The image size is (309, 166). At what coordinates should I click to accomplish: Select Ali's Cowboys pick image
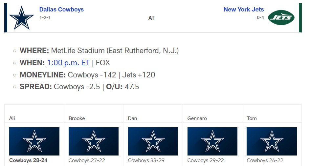[x=34, y=141]
